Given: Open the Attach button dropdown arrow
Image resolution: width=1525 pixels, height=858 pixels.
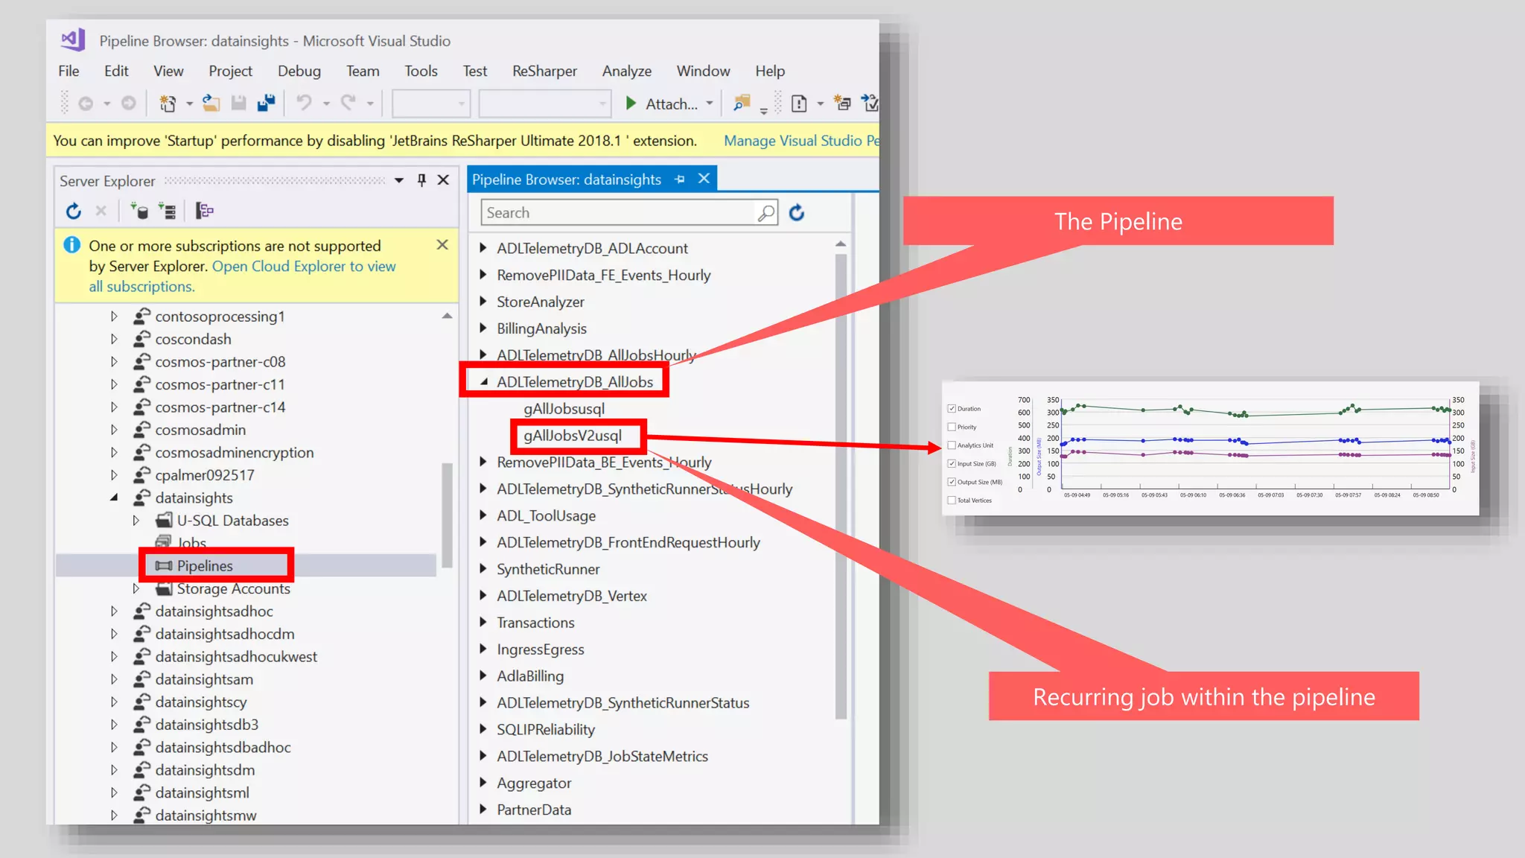Looking at the screenshot, I should [x=710, y=104].
